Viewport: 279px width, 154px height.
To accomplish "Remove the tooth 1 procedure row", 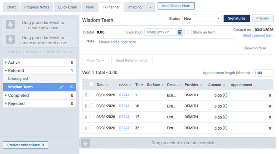I will [270, 96].
